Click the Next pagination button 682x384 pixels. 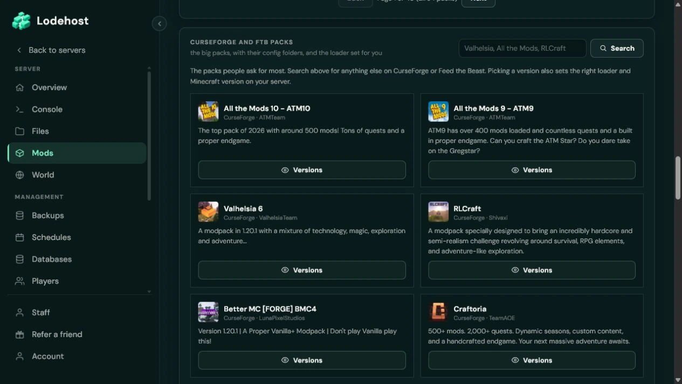click(478, 2)
